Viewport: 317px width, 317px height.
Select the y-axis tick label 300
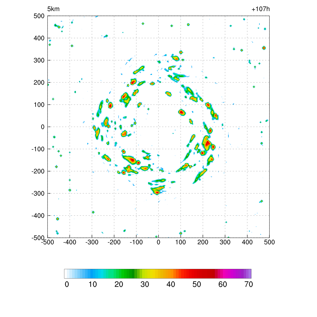click(39, 60)
